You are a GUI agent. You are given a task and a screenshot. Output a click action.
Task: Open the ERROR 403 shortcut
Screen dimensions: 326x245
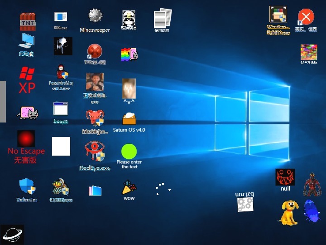click(95, 51)
